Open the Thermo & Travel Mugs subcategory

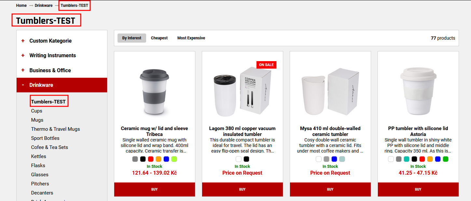coord(55,129)
